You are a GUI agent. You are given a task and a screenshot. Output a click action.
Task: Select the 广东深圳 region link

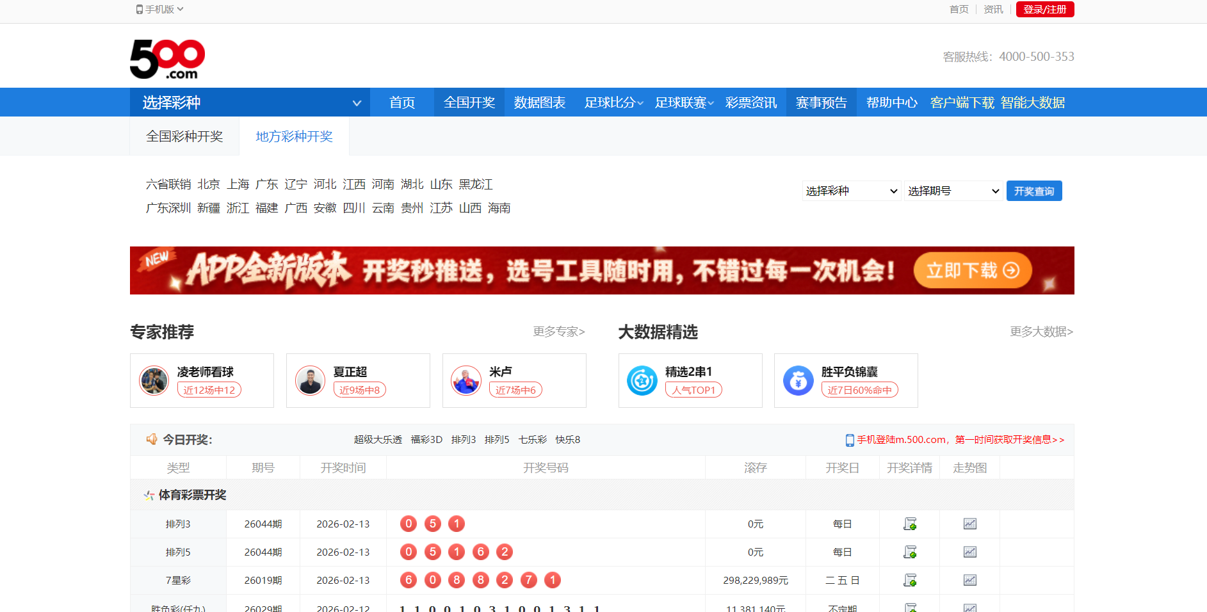(x=168, y=208)
